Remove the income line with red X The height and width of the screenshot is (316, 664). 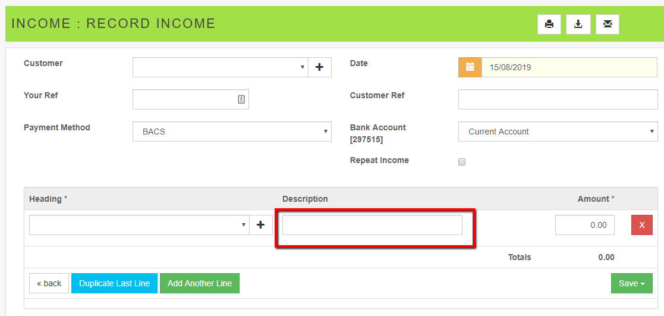click(642, 225)
